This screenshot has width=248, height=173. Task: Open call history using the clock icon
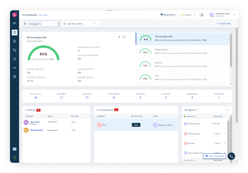point(14,59)
